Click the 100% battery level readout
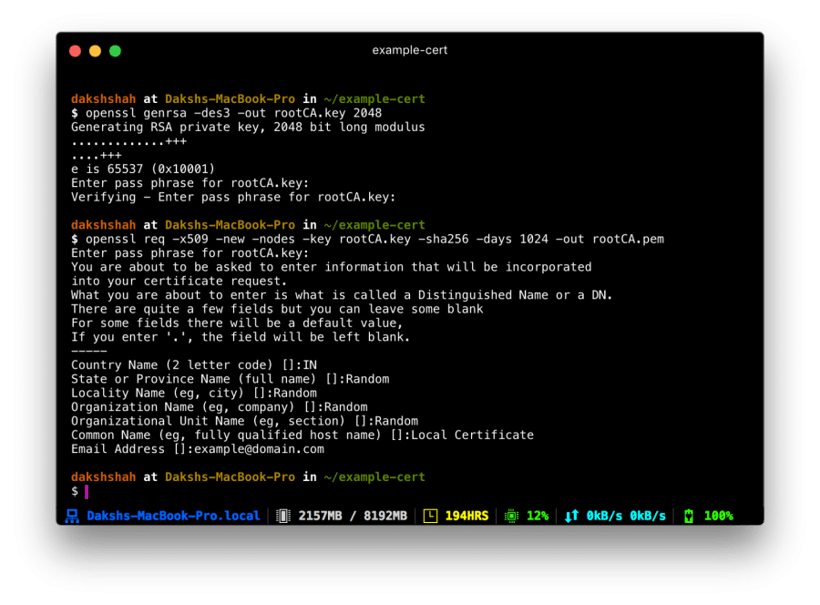820x605 pixels. click(718, 516)
